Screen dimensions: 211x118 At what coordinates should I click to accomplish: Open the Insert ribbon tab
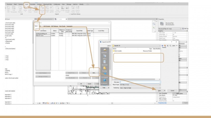[27, 4]
